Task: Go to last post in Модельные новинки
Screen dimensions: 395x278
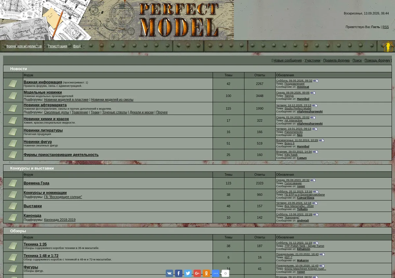Action: (313, 93)
